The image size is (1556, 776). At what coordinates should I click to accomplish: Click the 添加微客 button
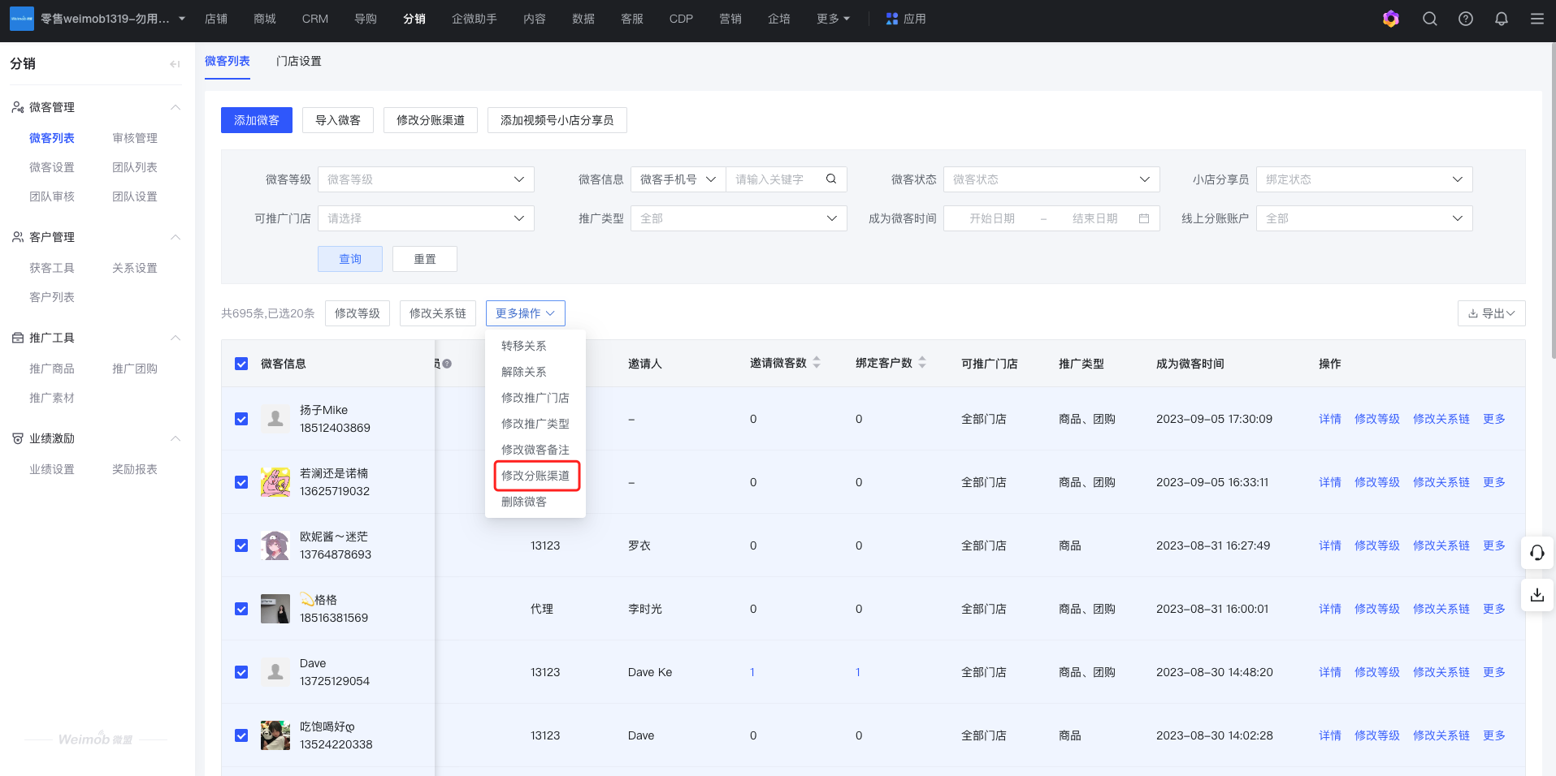257,120
